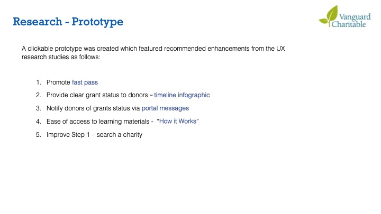The height and width of the screenshot is (214, 381).
Task: Click the green leaf logo icon
Action: pyautogui.click(x=329, y=15)
